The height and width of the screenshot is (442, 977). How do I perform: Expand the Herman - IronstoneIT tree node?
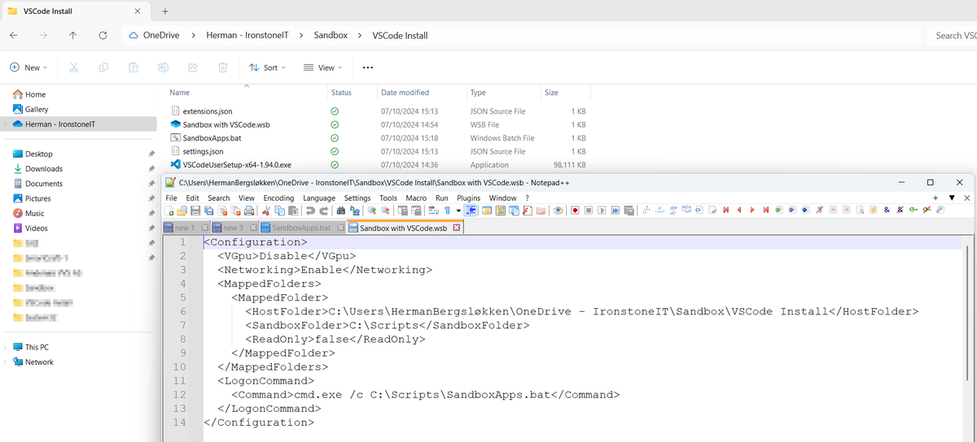point(5,123)
